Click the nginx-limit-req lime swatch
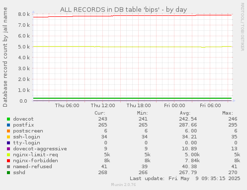247x190 pixels. click(8, 155)
